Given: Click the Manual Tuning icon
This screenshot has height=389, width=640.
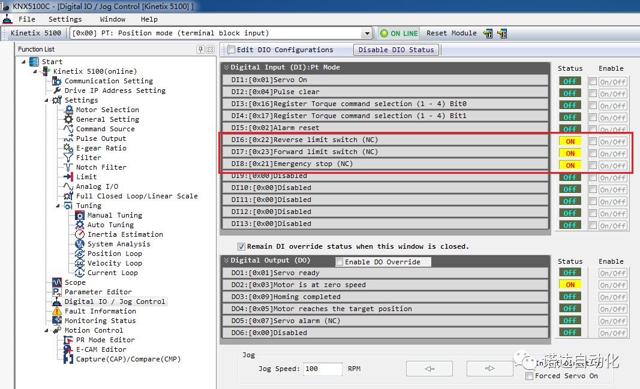Looking at the screenshot, I should click(x=80, y=215).
